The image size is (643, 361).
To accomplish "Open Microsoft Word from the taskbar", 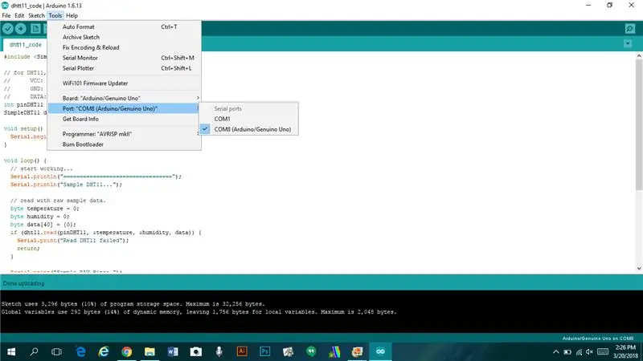I will click(x=173, y=351).
